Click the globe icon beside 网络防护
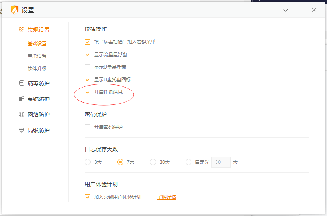Image resolution: width=327 pixels, height=216 pixels. 22,114
